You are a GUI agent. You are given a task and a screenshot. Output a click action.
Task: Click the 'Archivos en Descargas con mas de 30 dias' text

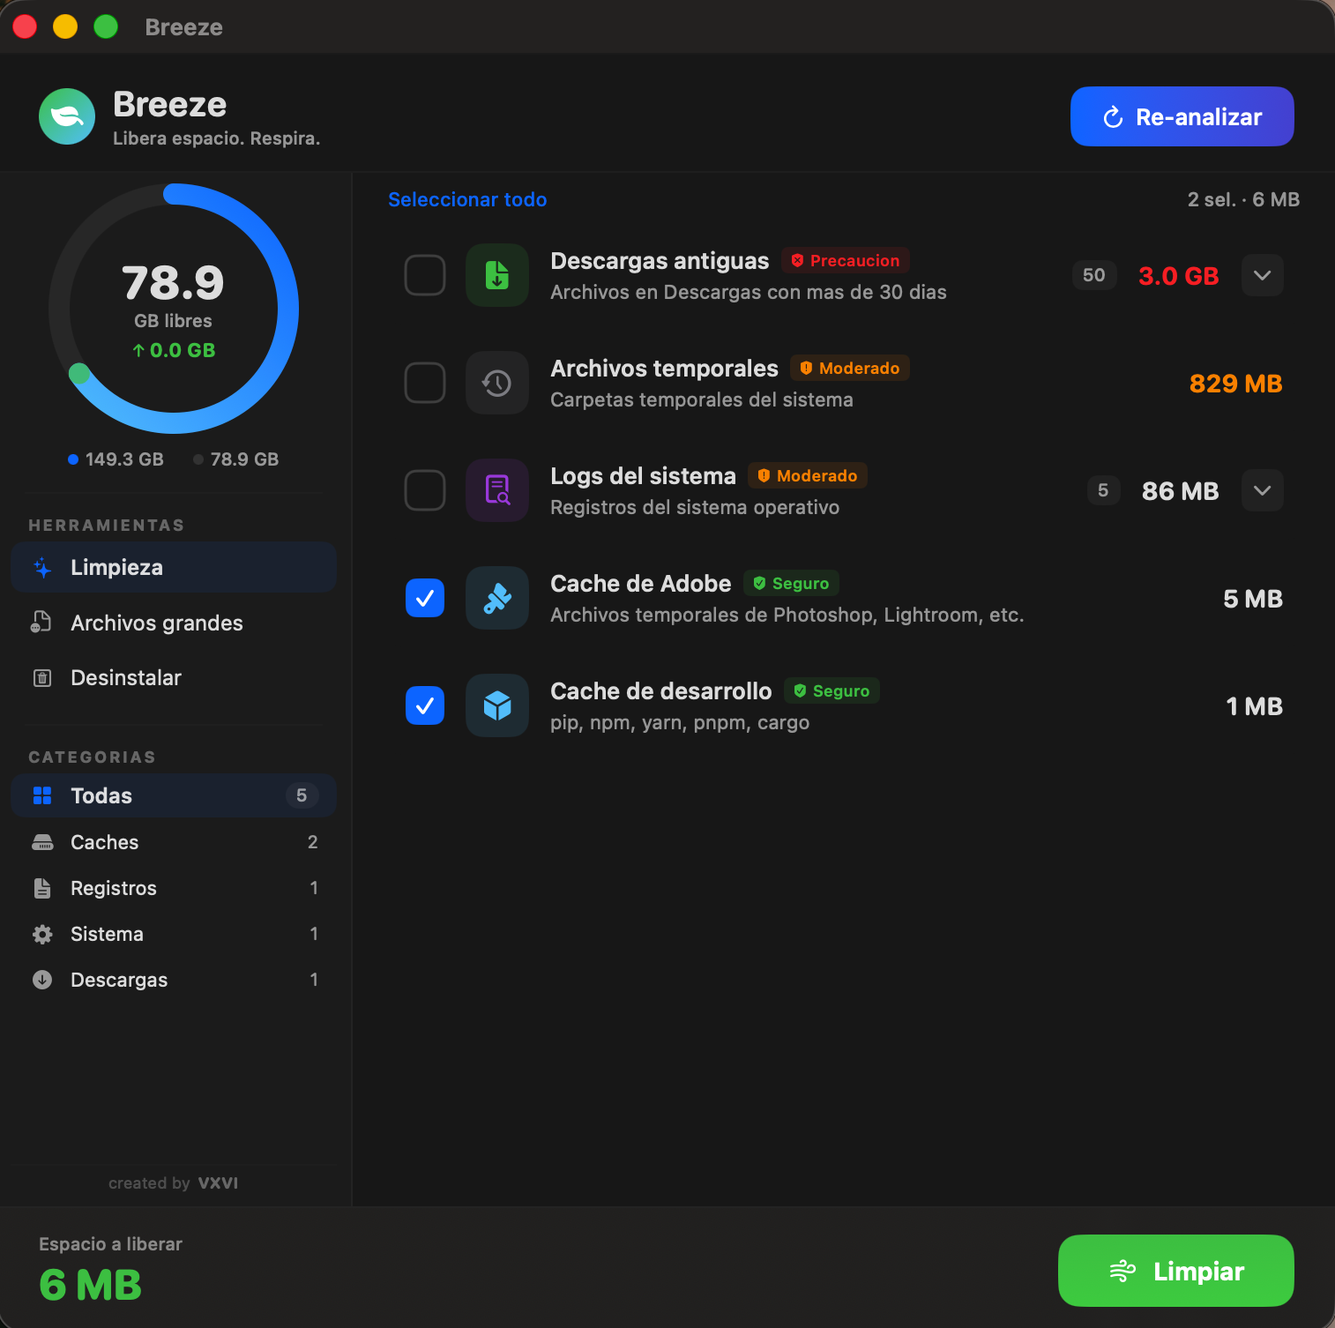749,292
